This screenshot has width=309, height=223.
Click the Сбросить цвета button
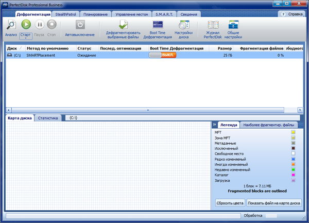(x=229, y=202)
